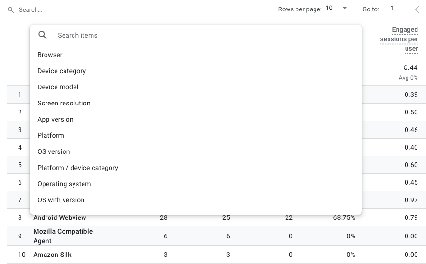Go to previous page arrow
The height and width of the screenshot is (264, 426).
tap(417, 9)
